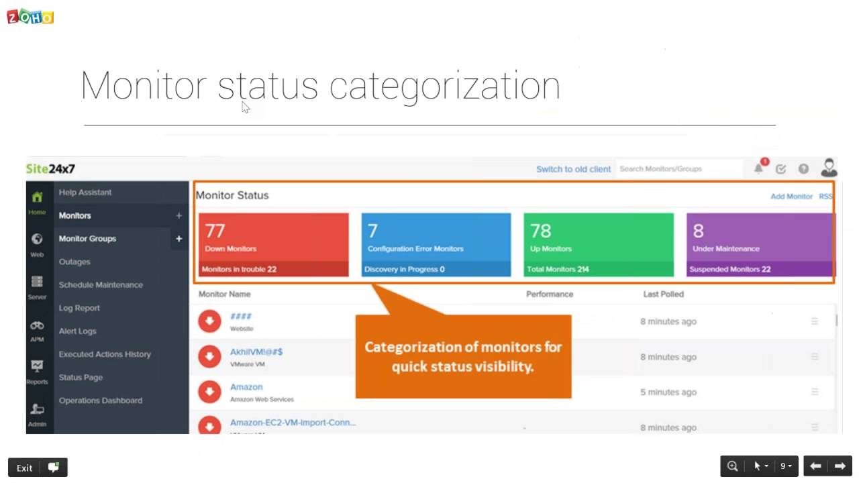Open the APM binoculars icon
This screenshot has height=483, width=859.
pyautogui.click(x=37, y=325)
